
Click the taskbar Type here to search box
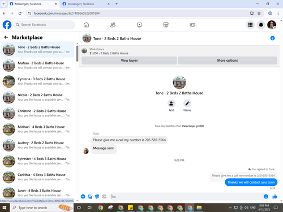(x=41, y=207)
